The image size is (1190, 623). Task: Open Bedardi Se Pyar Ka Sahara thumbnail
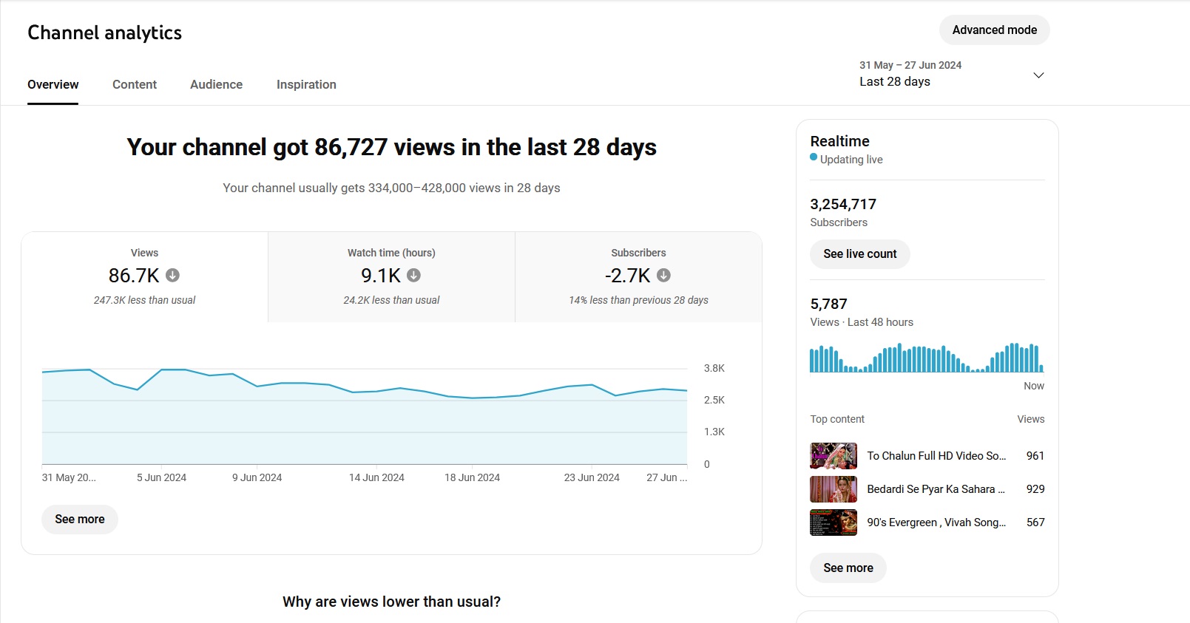point(834,489)
